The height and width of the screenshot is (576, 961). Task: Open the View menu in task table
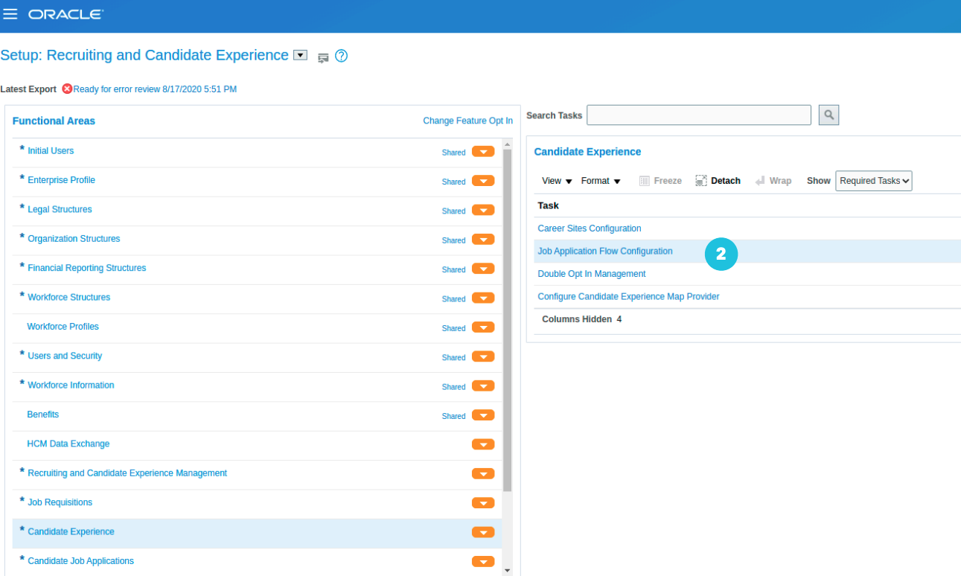(x=557, y=181)
